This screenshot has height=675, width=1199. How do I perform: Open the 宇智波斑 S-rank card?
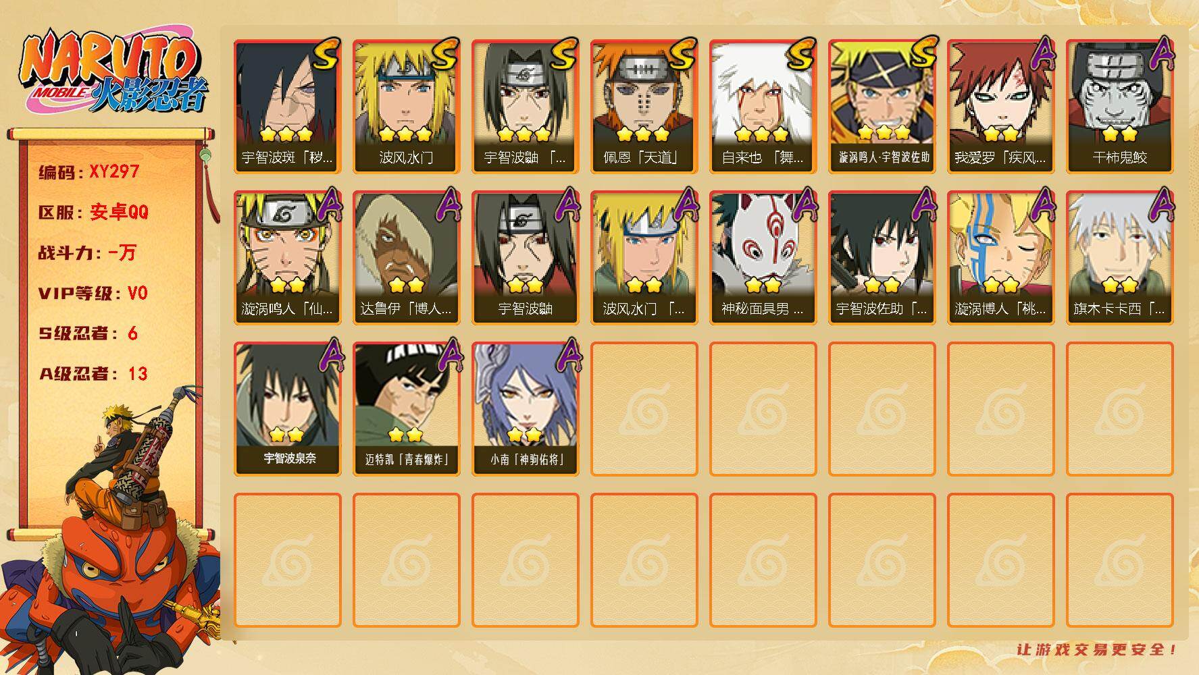(287, 107)
